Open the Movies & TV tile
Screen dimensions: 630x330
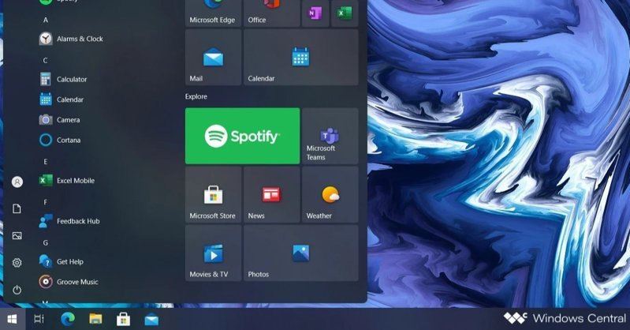[214, 253]
